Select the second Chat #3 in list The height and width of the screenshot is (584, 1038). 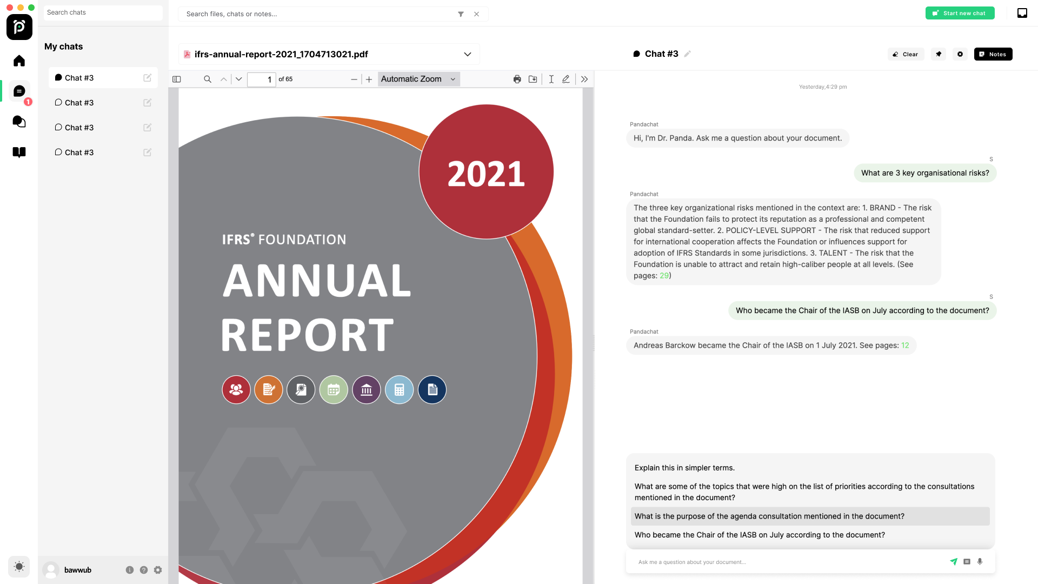pyautogui.click(x=103, y=103)
